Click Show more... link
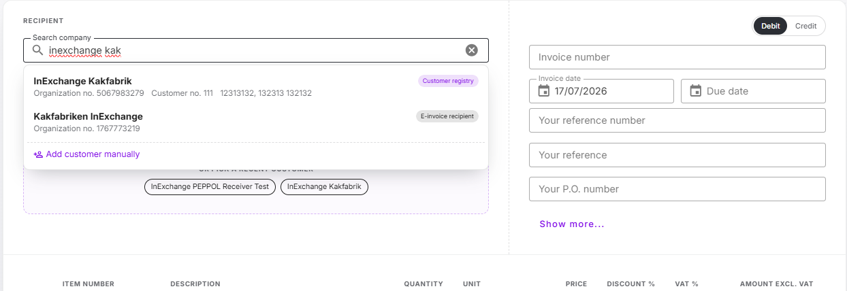Screen dimensions: 847x291 tap(572, 224)
